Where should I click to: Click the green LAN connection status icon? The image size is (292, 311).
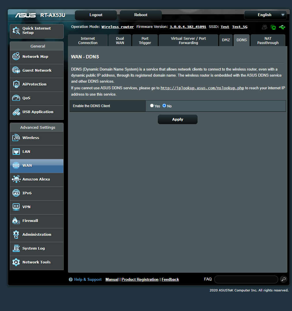[273, 27]
